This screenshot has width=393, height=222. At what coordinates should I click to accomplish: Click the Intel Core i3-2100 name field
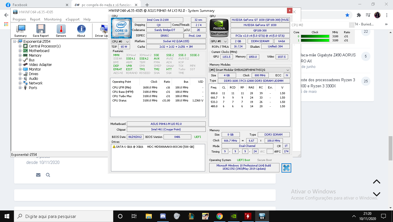tap(158, 20)
